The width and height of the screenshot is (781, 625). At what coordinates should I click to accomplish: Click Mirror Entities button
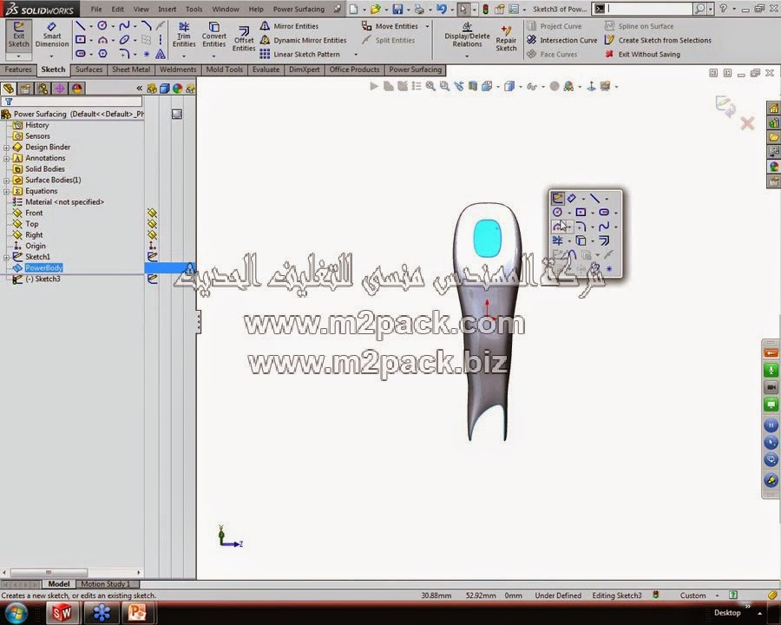tap(290, 26)
